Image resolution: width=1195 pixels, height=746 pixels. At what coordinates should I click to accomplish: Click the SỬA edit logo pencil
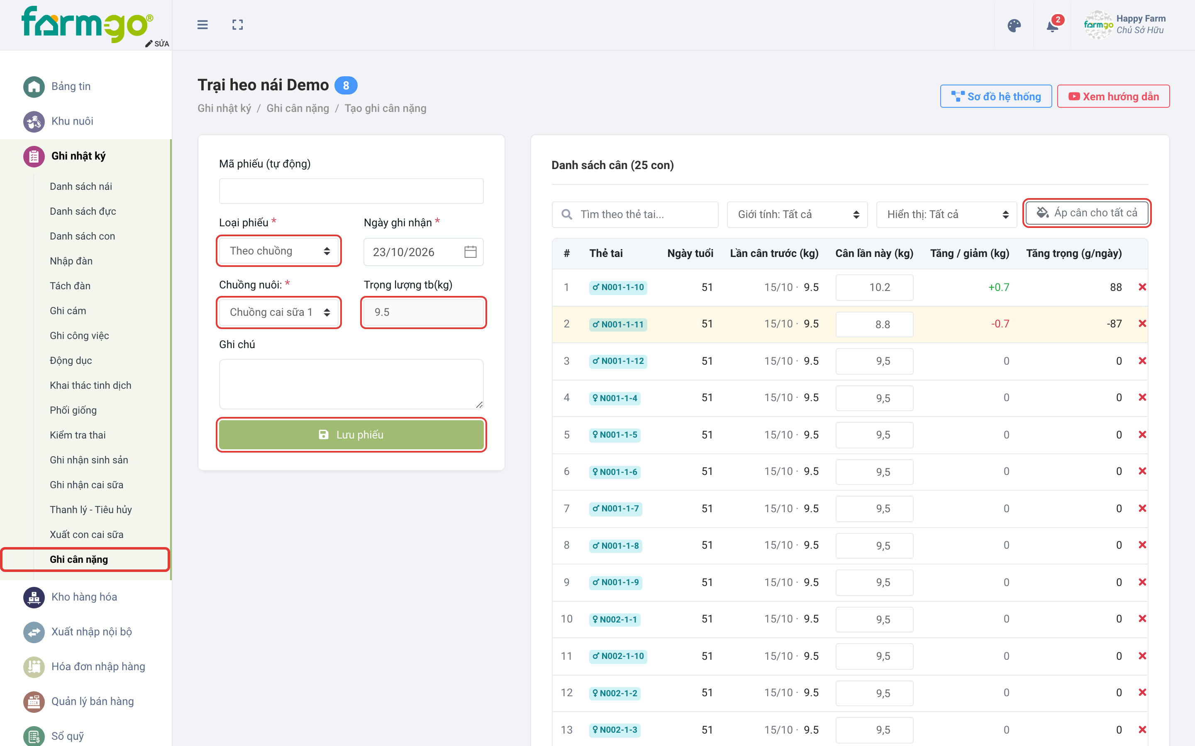(x=157, y=44)
